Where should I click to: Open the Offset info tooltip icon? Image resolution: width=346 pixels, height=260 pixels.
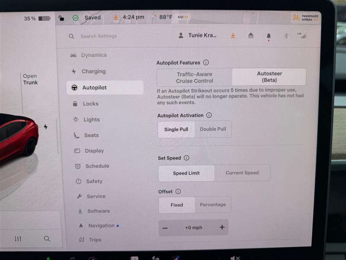click(x=178, y=192)
